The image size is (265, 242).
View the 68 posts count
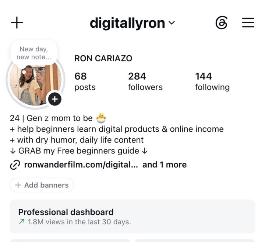point(85,82)
